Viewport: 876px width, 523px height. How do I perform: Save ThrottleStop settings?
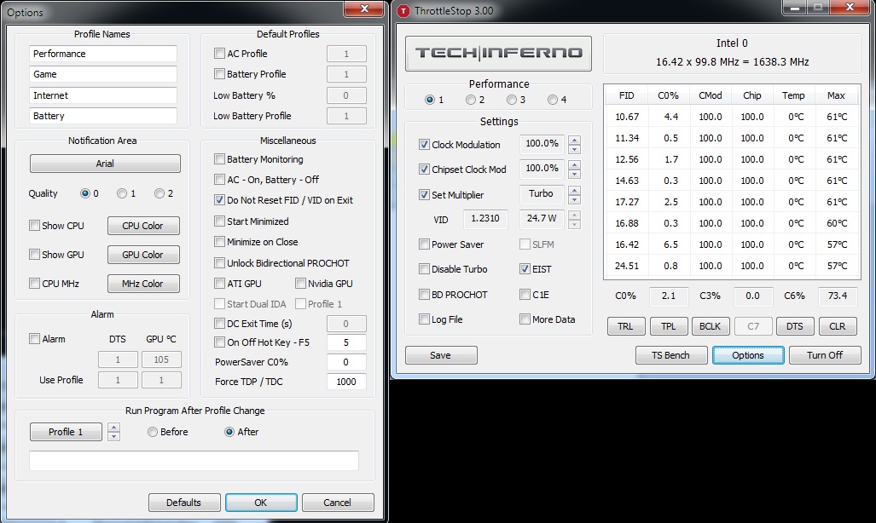[x=441, y=355]
